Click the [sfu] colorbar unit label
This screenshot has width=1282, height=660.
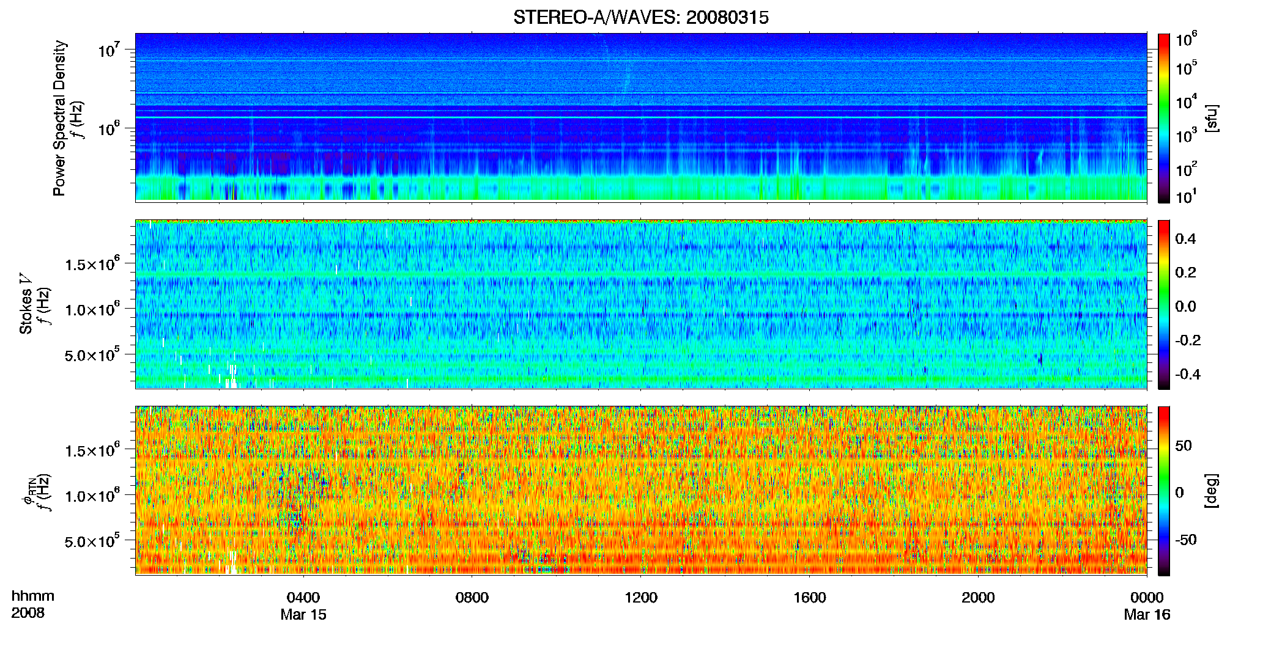(x=1212, y=118)
